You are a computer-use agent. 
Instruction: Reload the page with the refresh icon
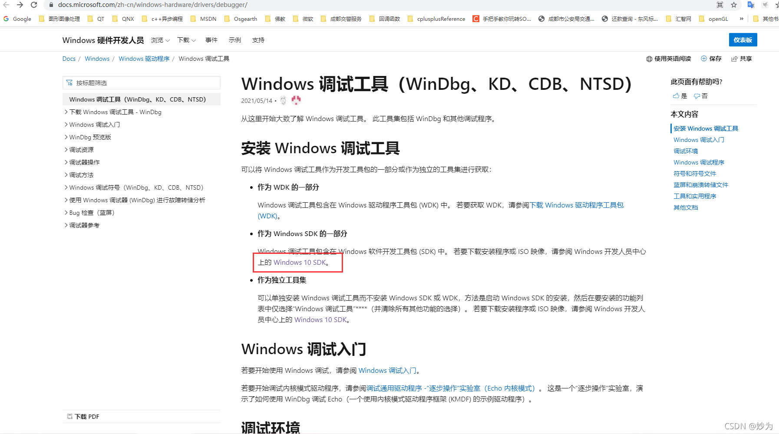(x=34, y=5)
